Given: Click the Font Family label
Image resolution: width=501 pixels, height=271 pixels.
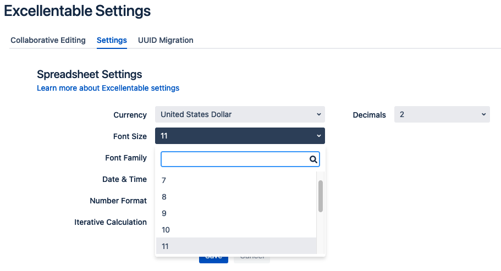Looking at the screenshot, I should (x=126, y=158).
